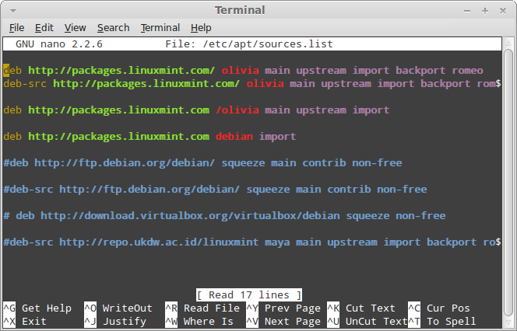Screen dimensions: 517x331
Task: Click '/olivia' in the third deb line
Action: tap(237, 110)
